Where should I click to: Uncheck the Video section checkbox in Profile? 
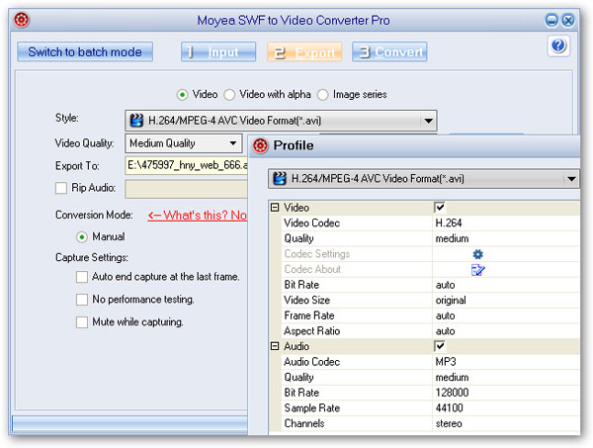[440, 208]
